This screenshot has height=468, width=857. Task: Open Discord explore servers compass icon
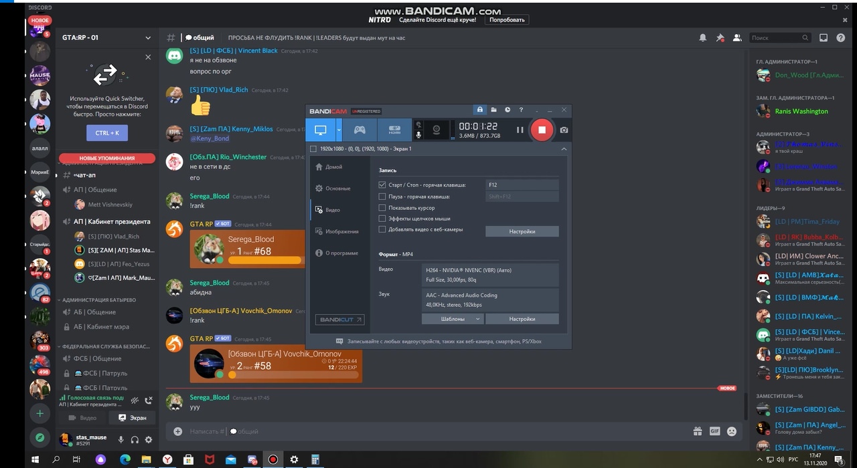[40, 438]
